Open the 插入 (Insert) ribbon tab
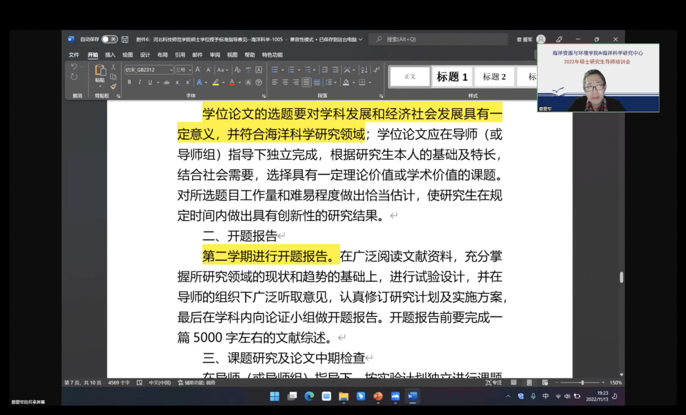Image resolution: width=686 pixels, height=415 pixels. coord(110,55)
